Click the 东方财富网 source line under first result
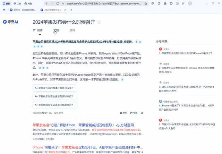This screenshot has width=222, height=154. (x=43, y=139)
